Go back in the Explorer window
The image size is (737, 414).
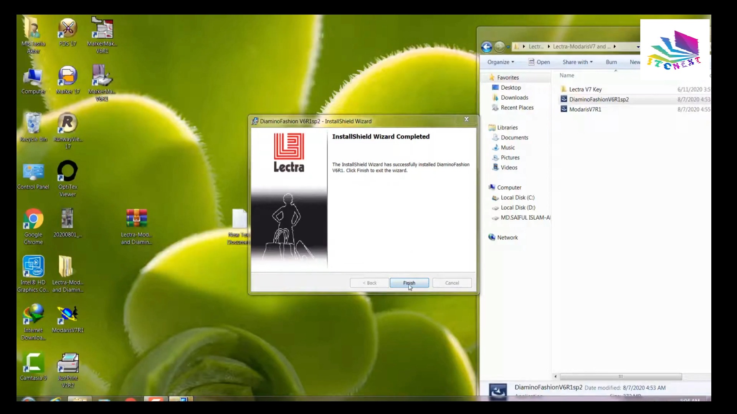tap(487, 47)
